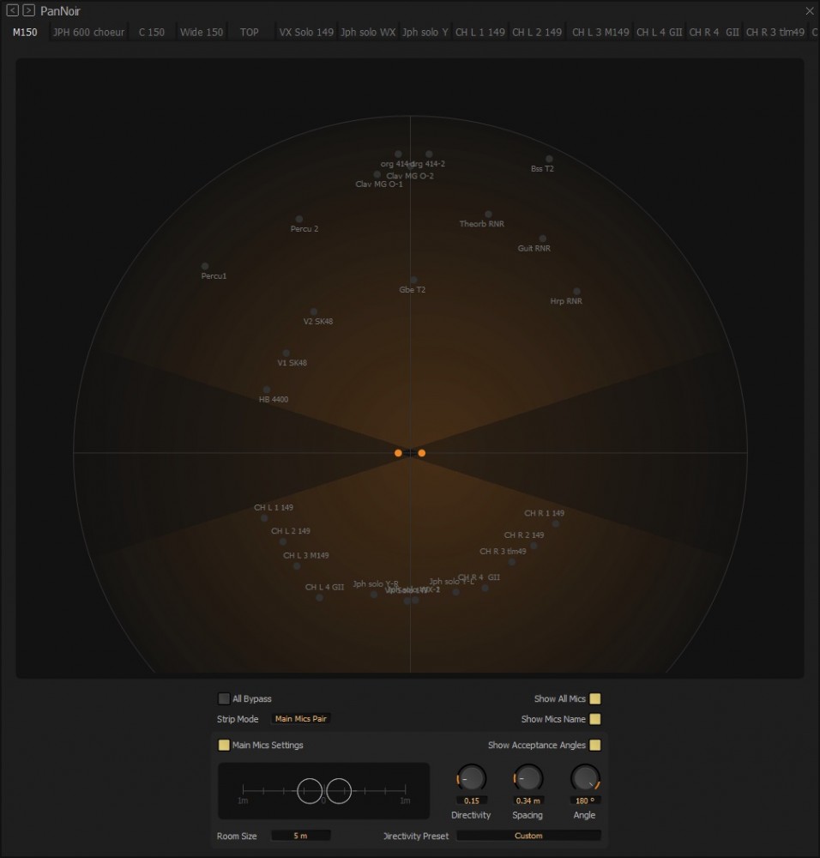Click the left orange main mic dot

click(x=399, y=453)
